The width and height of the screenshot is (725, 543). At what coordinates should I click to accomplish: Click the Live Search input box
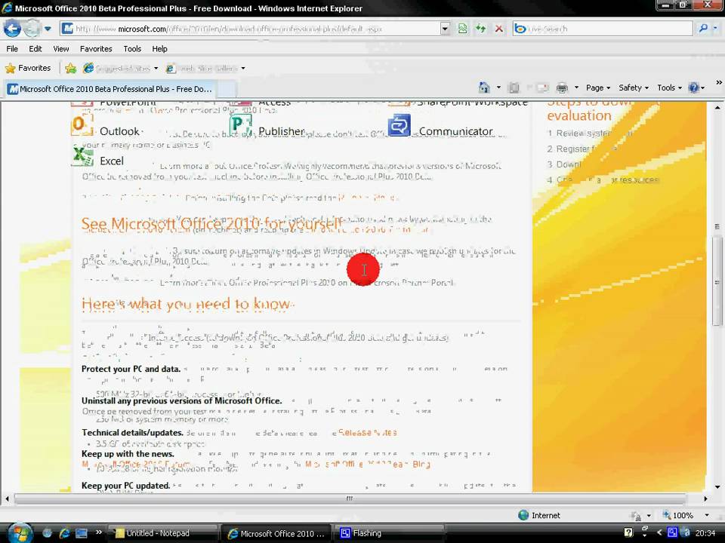click(603, 29)
